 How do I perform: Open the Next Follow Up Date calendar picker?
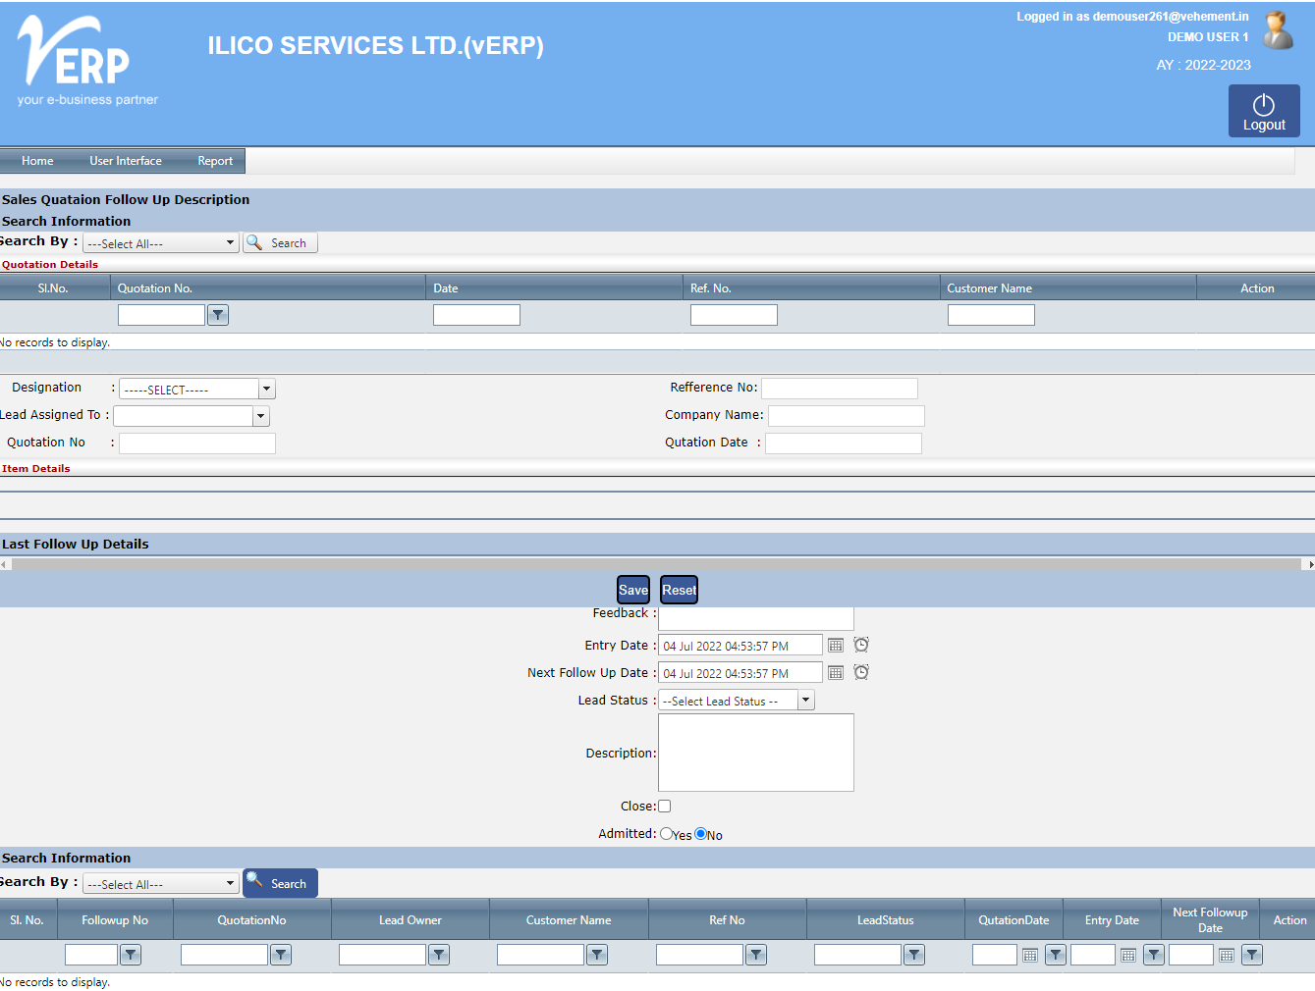pos(836,672)
